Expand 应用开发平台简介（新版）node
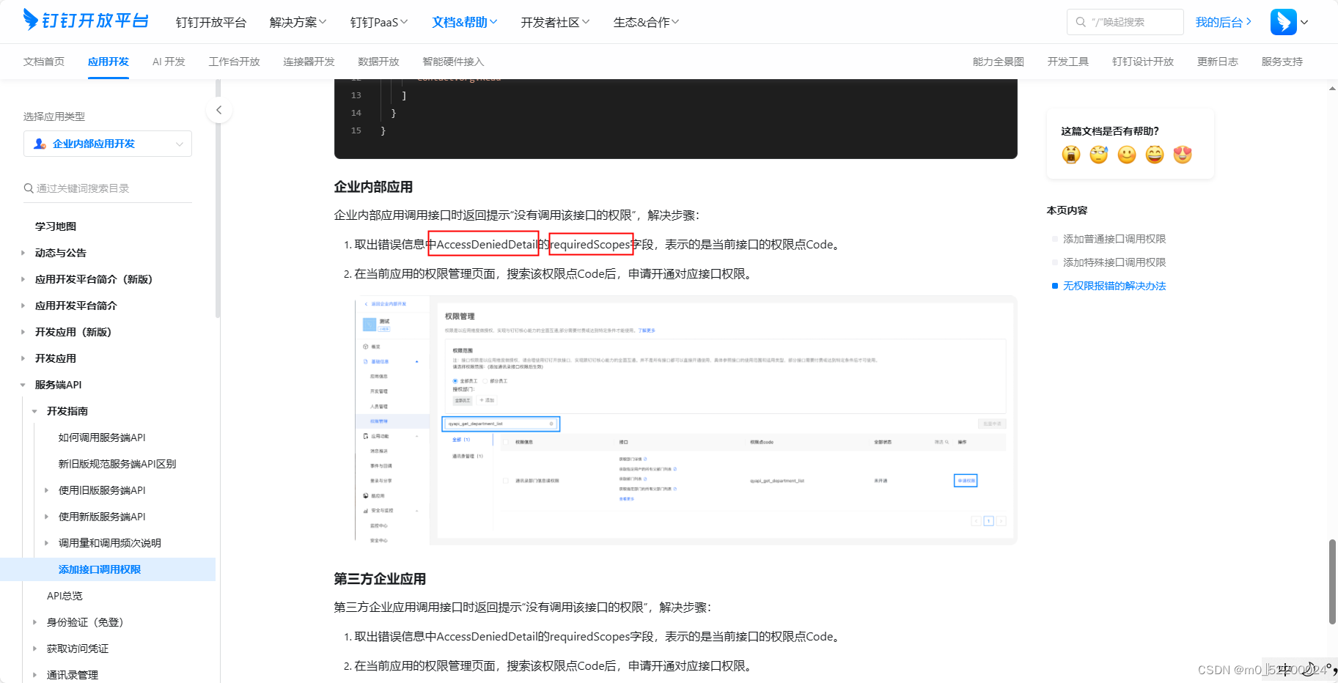The image size is (1338, 683). point(23,279)
